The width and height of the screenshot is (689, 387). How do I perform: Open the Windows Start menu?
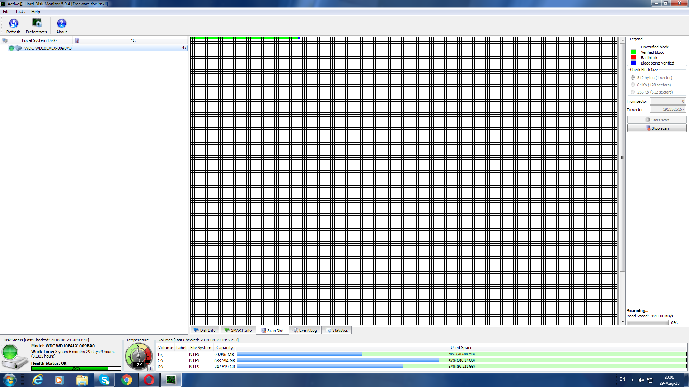click(9, 380)
